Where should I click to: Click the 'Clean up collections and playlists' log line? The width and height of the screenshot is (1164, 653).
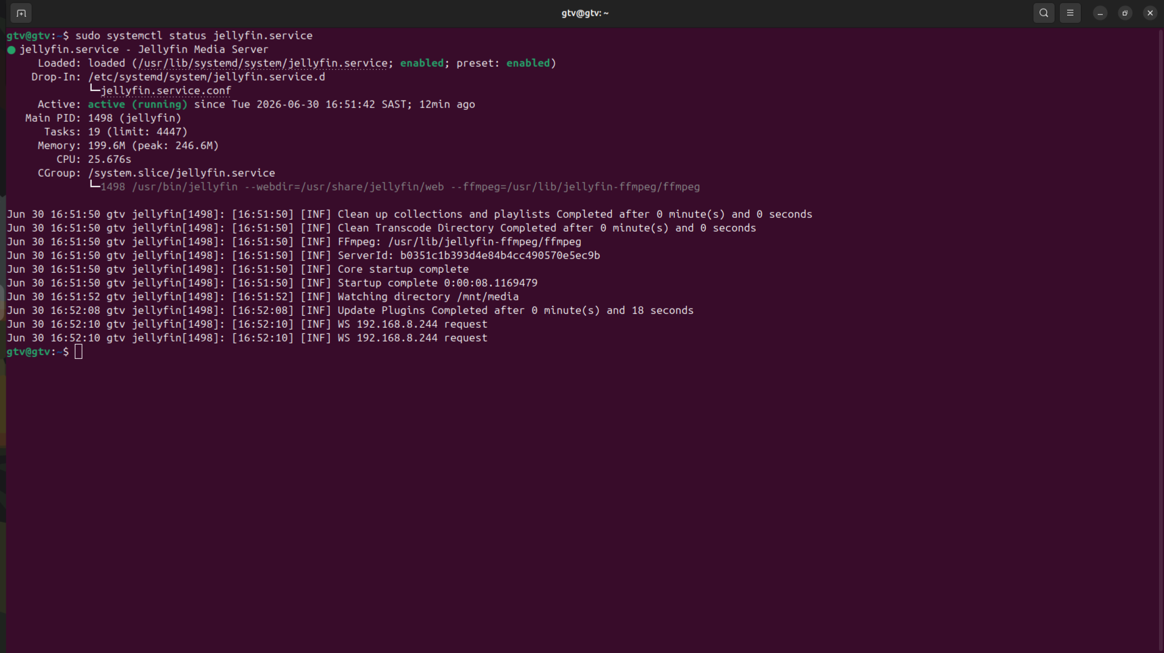click(x=409, y=214)
